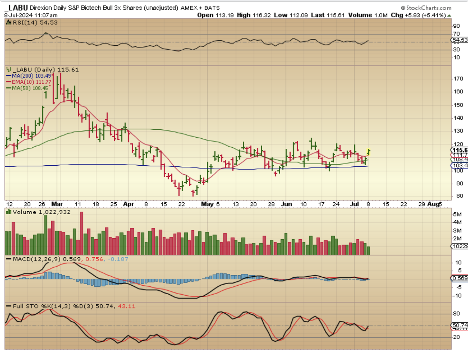Viewport: 468px width, 350px height.
Task: Click the 43.11 stochastic %D value
Action: pos(126,306)
